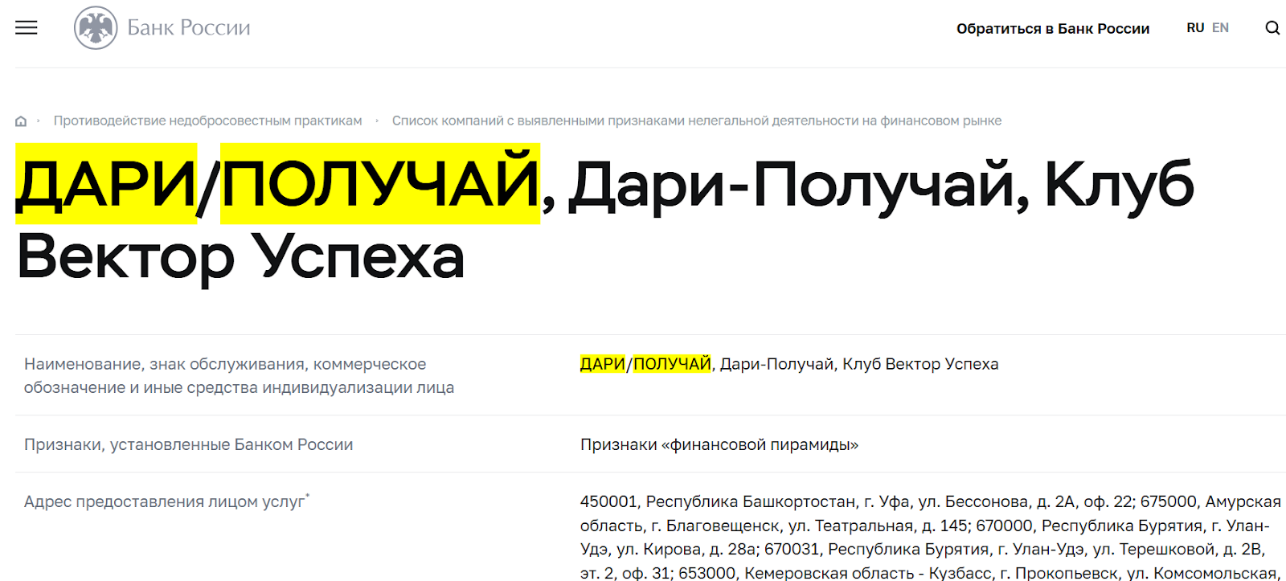Click address line Удэ, ул. Кирова, д. 28а

pos(923,549)
